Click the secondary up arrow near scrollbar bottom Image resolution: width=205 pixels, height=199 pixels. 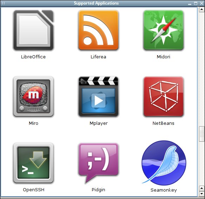201,188
